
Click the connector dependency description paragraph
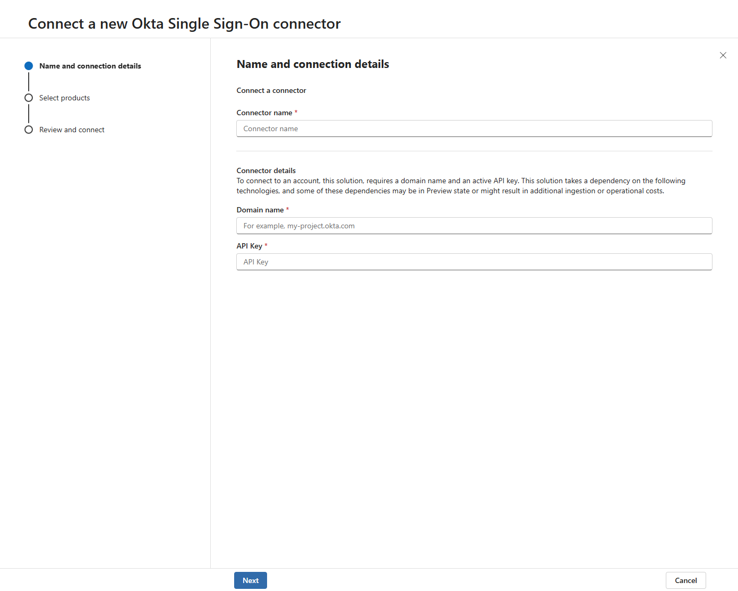[x=461, y=186]
